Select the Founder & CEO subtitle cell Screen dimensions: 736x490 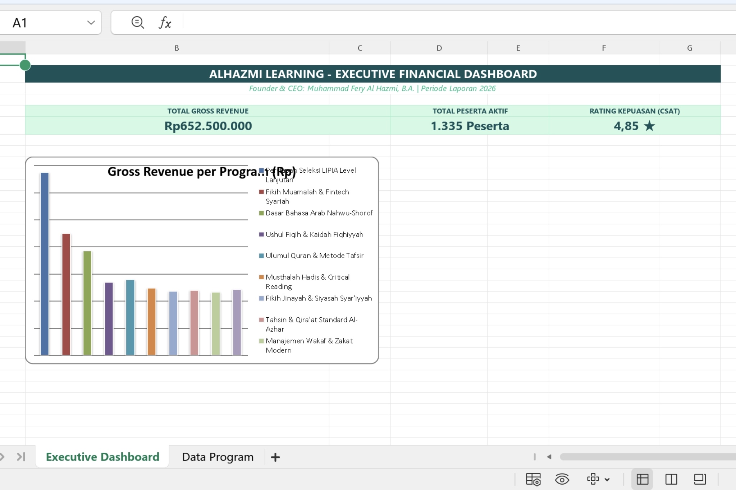pos(372,89)
